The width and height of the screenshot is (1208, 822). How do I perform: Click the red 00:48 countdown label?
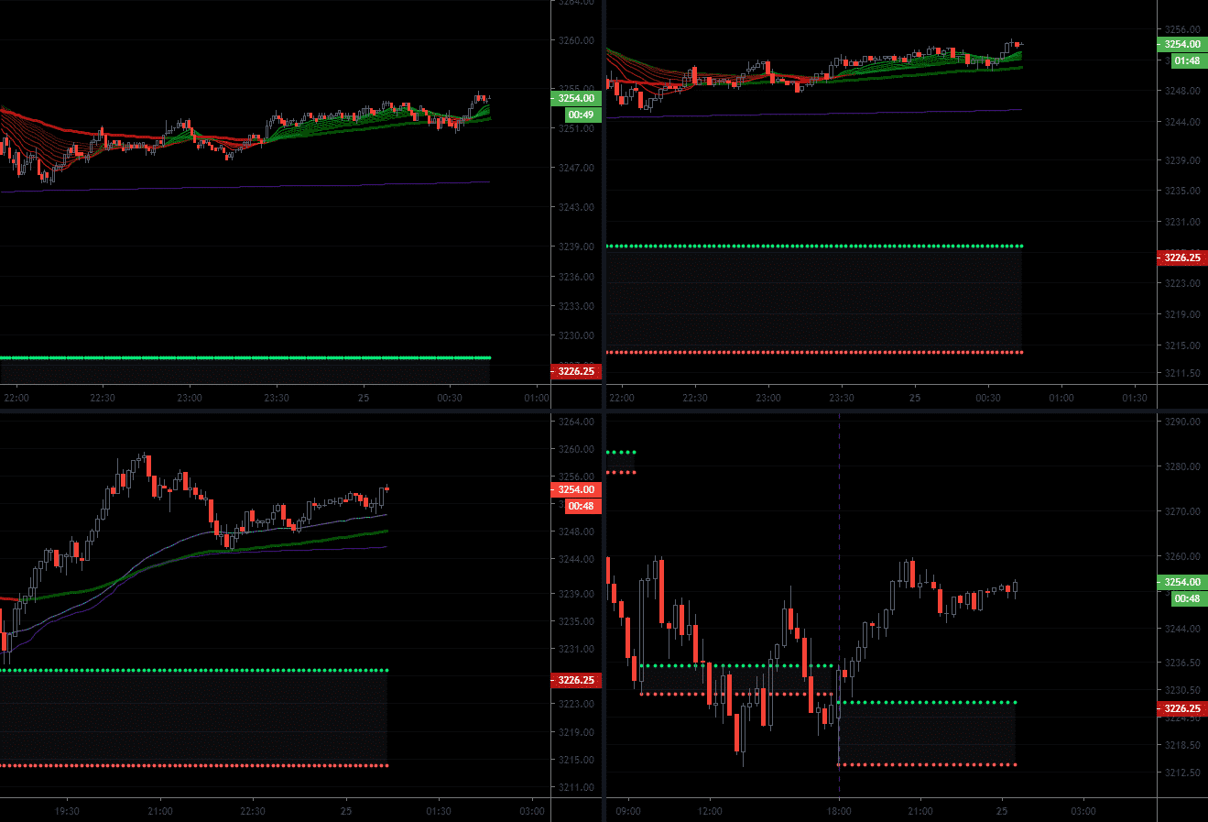(x=581, y=506)
